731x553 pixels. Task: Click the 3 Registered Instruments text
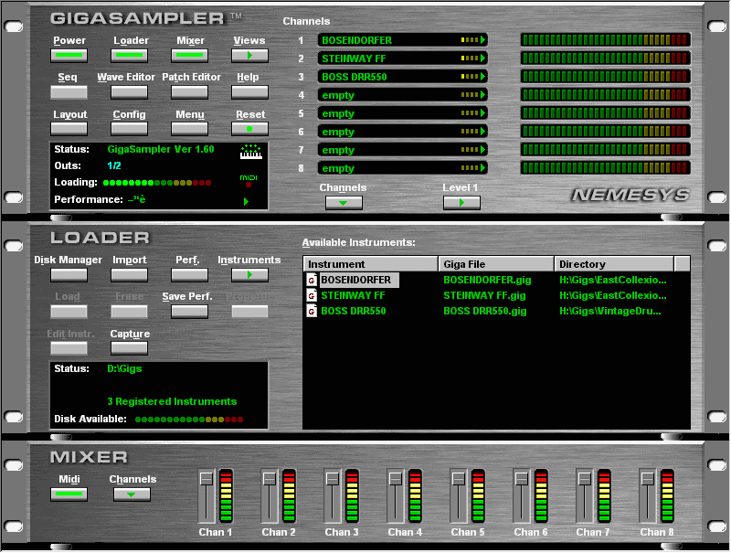coord(172,401)
